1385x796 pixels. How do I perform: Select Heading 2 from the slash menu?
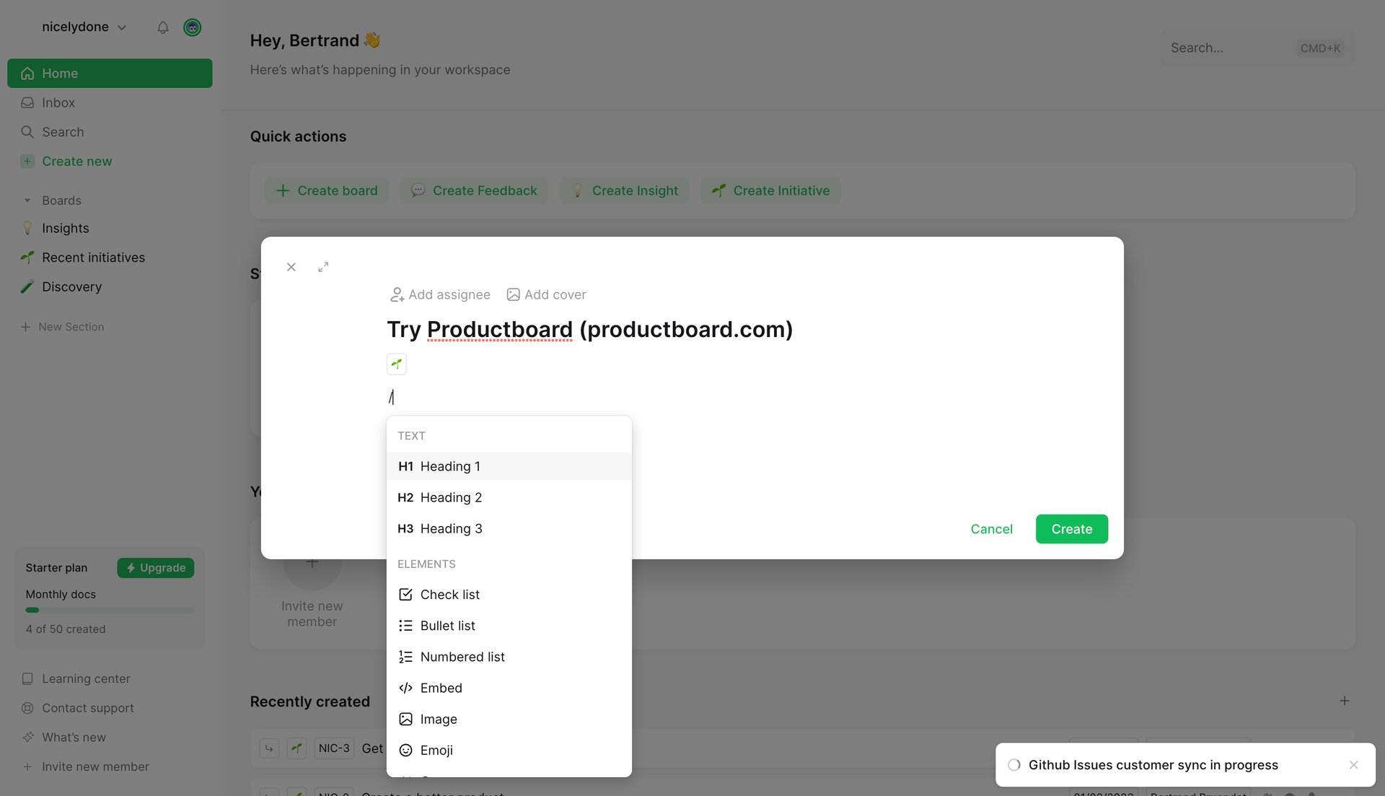point(450,497)
